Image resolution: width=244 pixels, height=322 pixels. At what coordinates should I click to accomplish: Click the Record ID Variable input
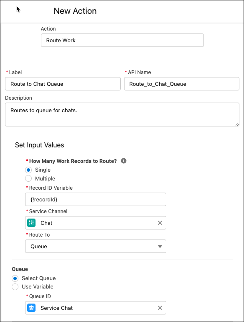point(96,199)
